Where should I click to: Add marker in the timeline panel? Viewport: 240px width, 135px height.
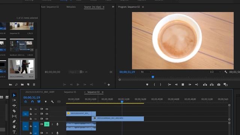(x=46, y=102)
